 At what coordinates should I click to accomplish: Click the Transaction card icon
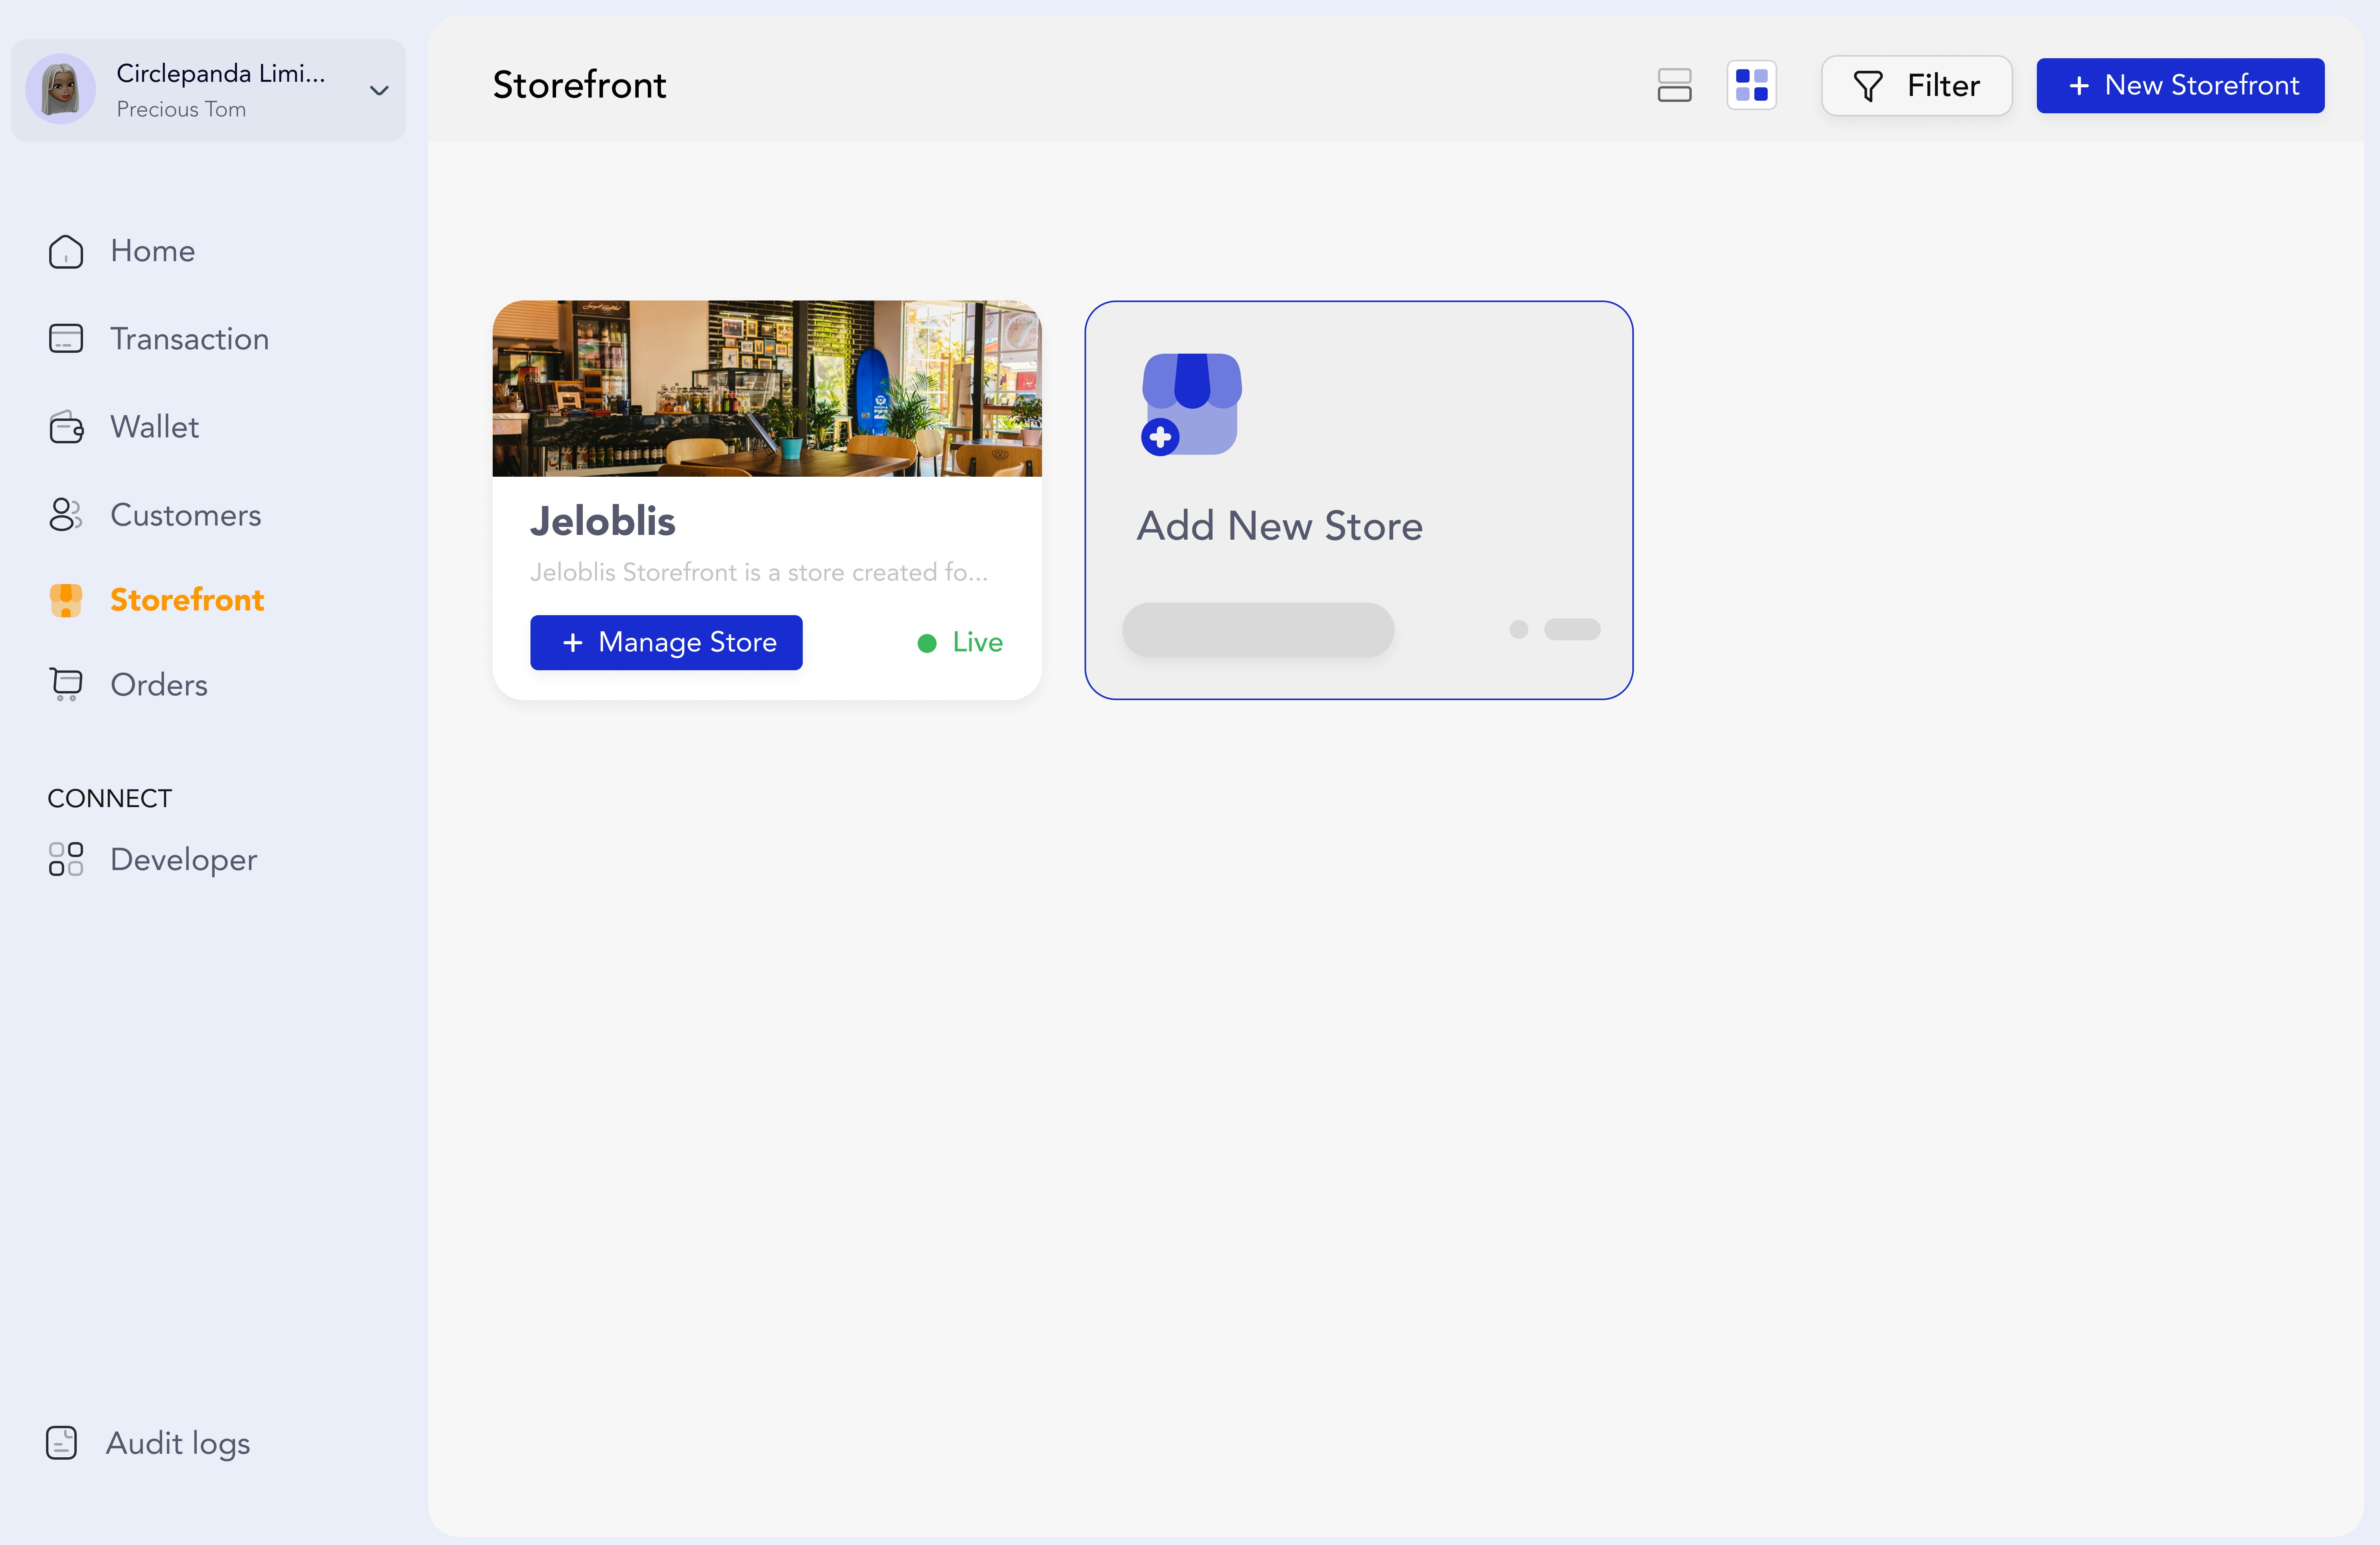[66, 339]
